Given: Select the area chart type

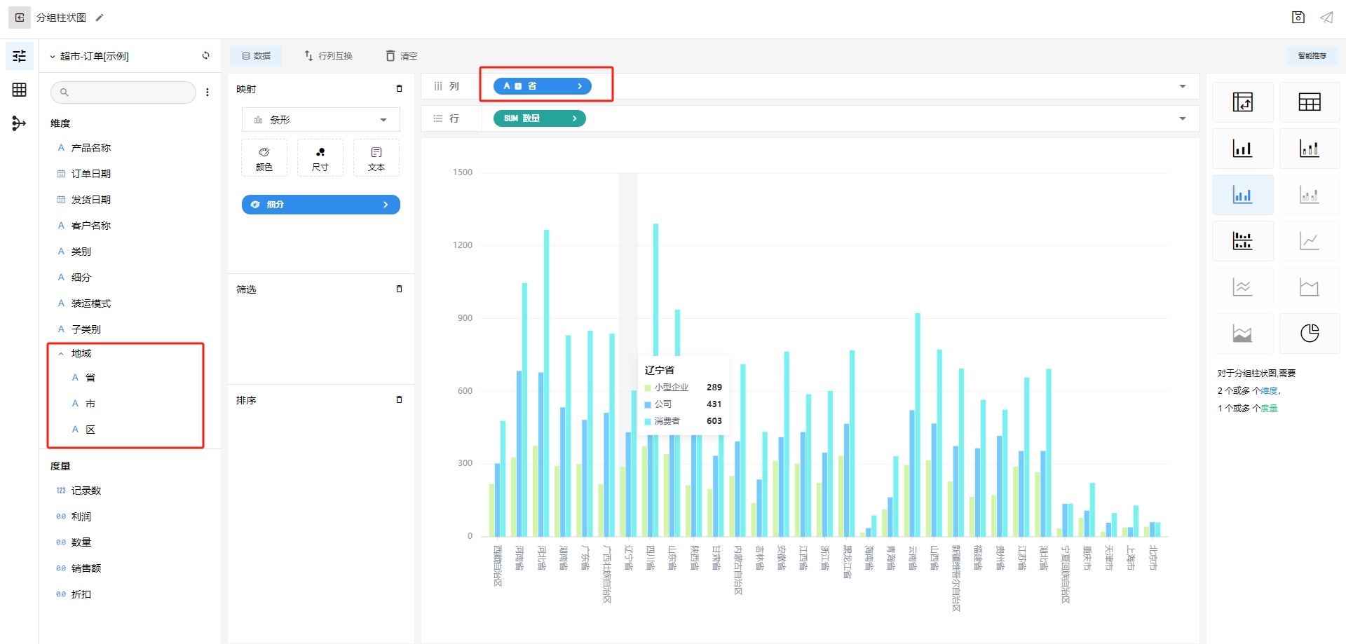Looking at the screenshot, I should click(x=1309, y=287).
